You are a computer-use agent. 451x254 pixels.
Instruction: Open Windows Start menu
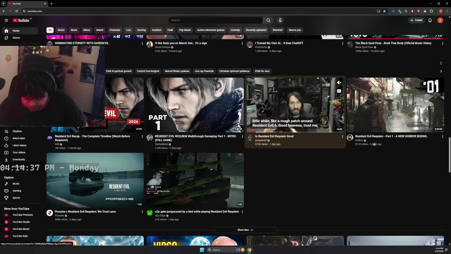coord(202,250)
